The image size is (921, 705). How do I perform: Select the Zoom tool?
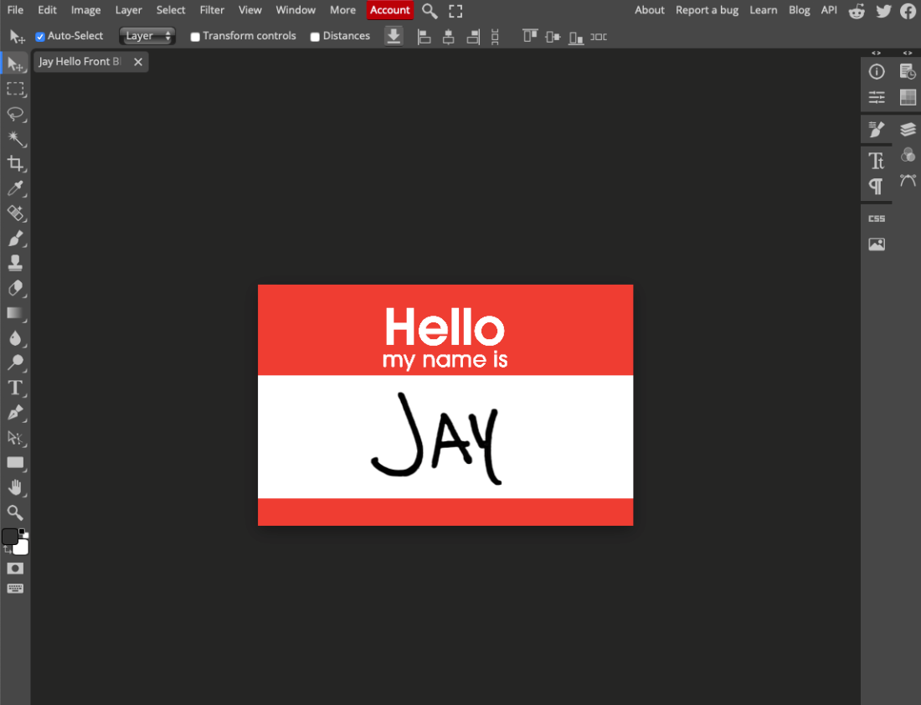click(15, 512)
